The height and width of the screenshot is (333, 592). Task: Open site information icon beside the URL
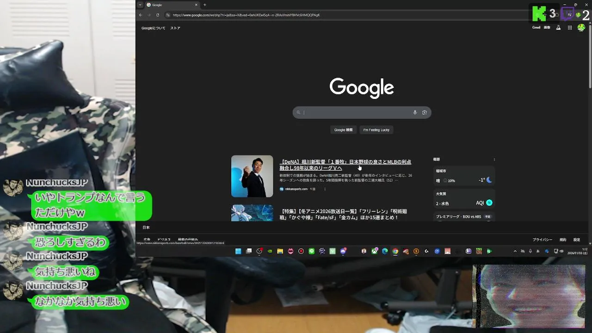pos(168,15)
